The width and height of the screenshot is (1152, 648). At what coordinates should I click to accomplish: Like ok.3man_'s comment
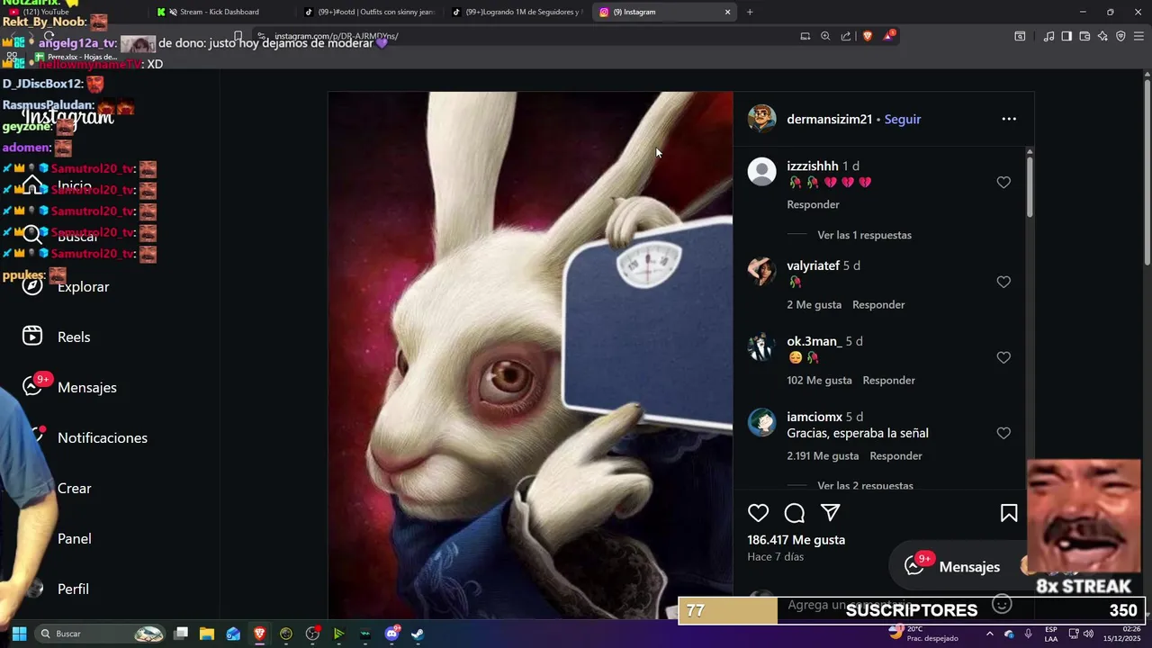(x=1003, y=358)
